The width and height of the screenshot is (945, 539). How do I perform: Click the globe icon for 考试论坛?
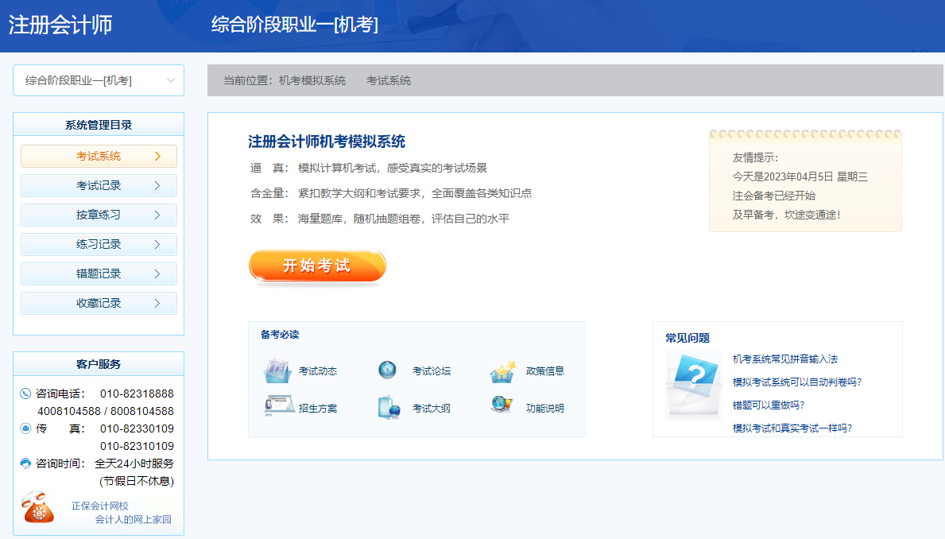click(x=388, y=370)
